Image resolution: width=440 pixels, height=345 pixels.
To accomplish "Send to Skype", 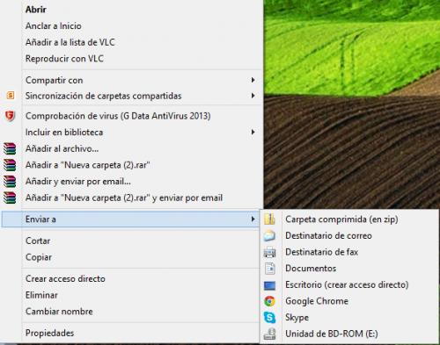I will click(297, 318).
